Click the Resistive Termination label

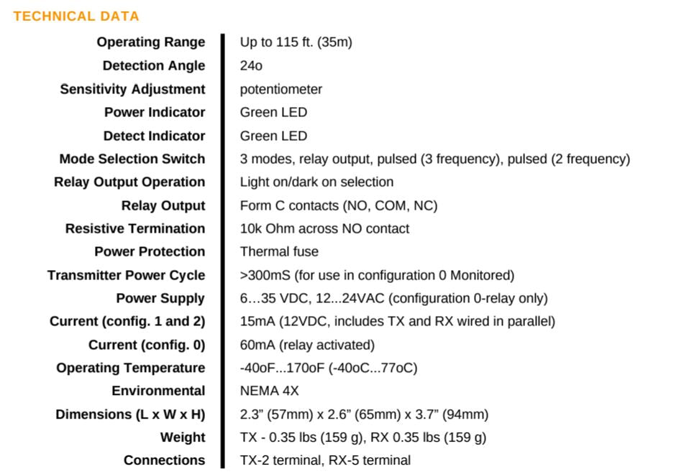click(135, 228)
